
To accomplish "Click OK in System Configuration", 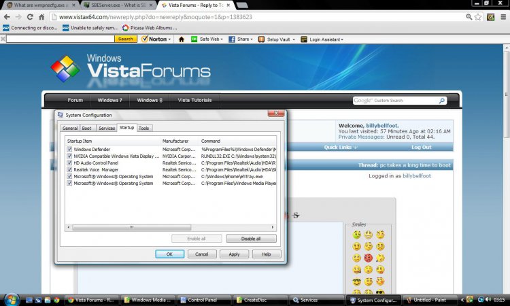I will coord(169,254).
